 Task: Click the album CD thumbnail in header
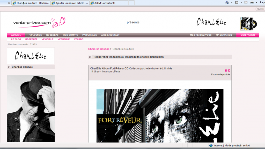point(249,24)
